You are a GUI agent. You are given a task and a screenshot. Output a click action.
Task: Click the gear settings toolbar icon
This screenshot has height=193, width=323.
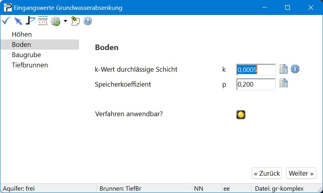coord(55,21)
